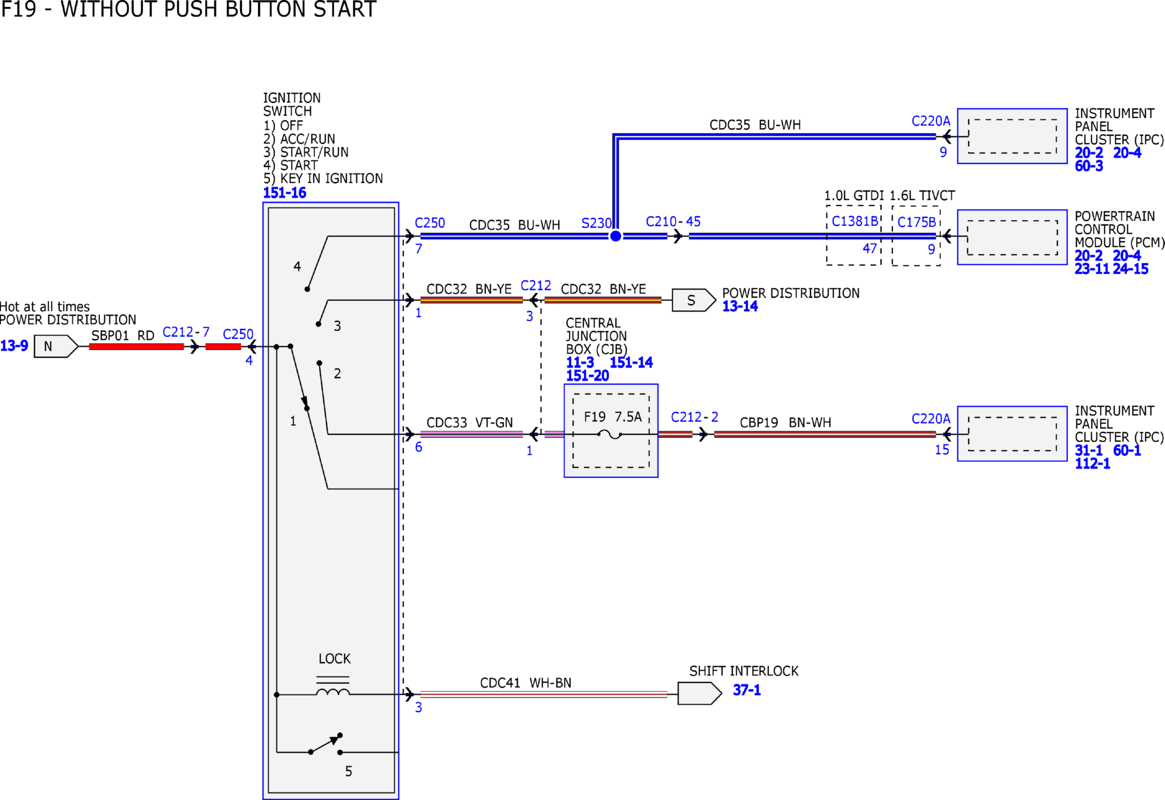Click the S230 splice junction dot
This screenshot has width=1165, height=800.
click(x=615, y=236)
